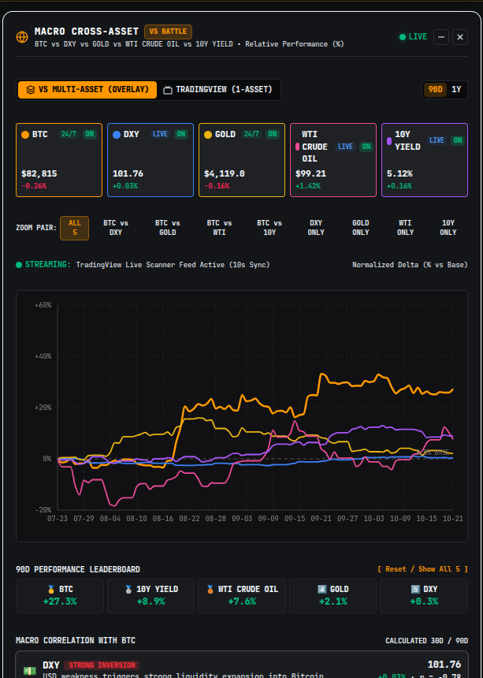Viewport: 483px width, 678px height.
Task: Click the bronze medal icon next to WTI CRUDE OIL
Action: pyautogui.click(x=210, y=590)
